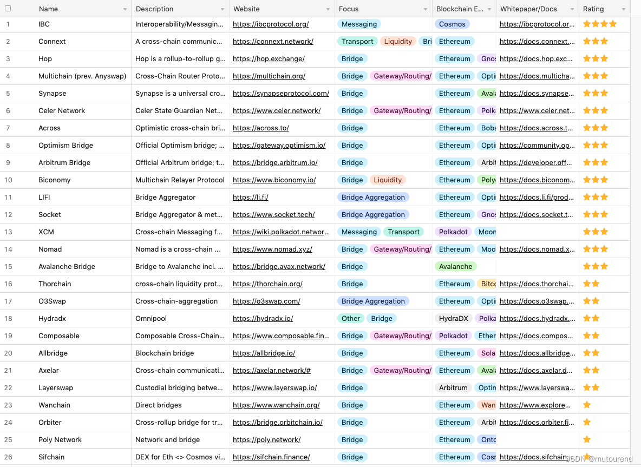The image size is (641, 467).
Task: Open the across.to website link
Action: point(261,128)
